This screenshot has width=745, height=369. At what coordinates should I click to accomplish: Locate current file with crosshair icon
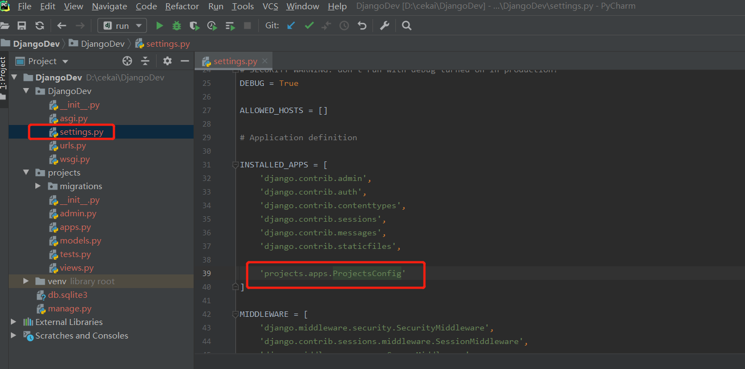[x=127, y=61]
